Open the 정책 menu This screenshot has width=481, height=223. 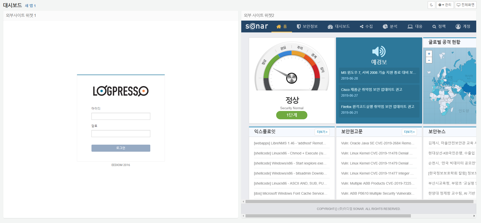[x=439, y=26]
